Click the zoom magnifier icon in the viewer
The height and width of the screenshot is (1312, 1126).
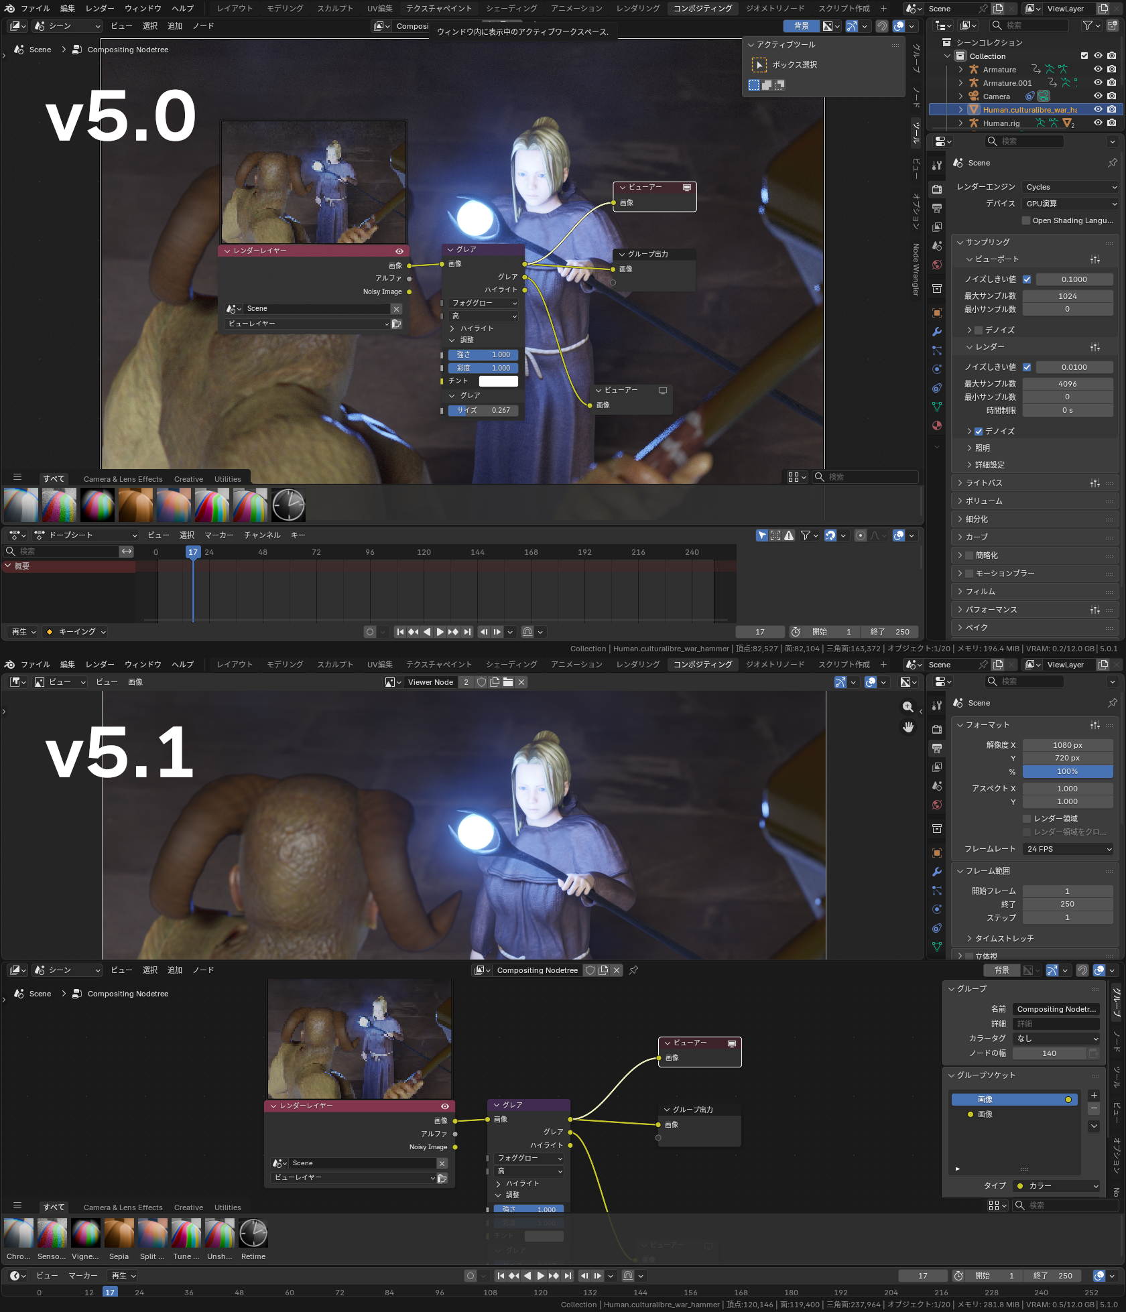click(x=908, y=706)
